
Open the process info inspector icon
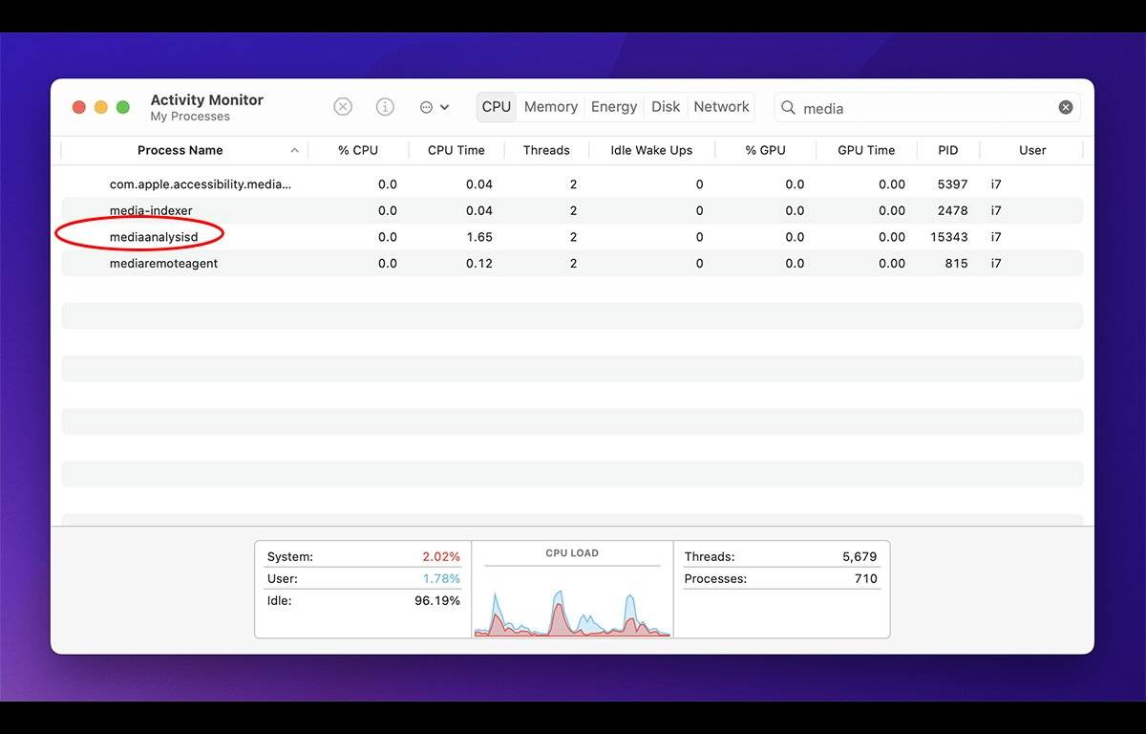pos(385,107)
